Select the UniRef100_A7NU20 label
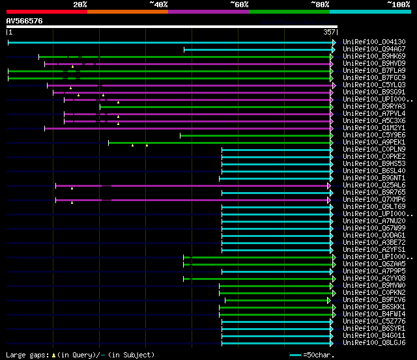 374,221
